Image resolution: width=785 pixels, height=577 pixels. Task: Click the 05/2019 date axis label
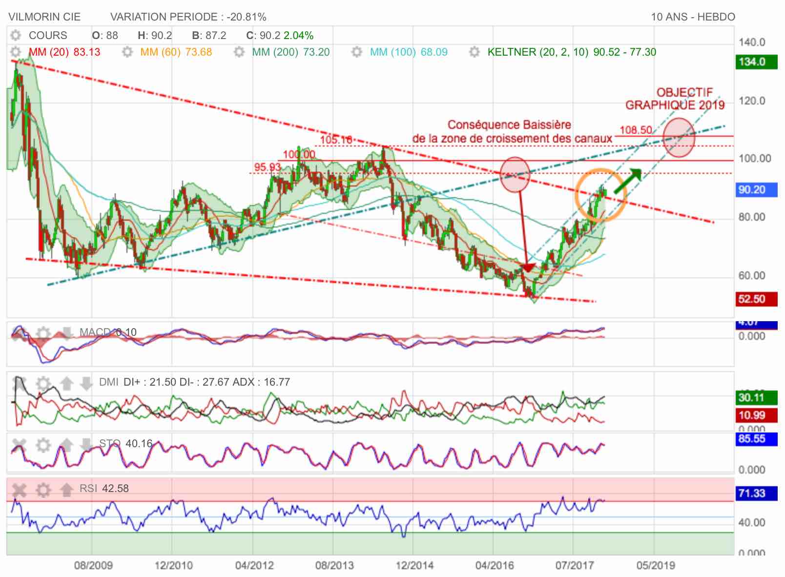[656, 565]
